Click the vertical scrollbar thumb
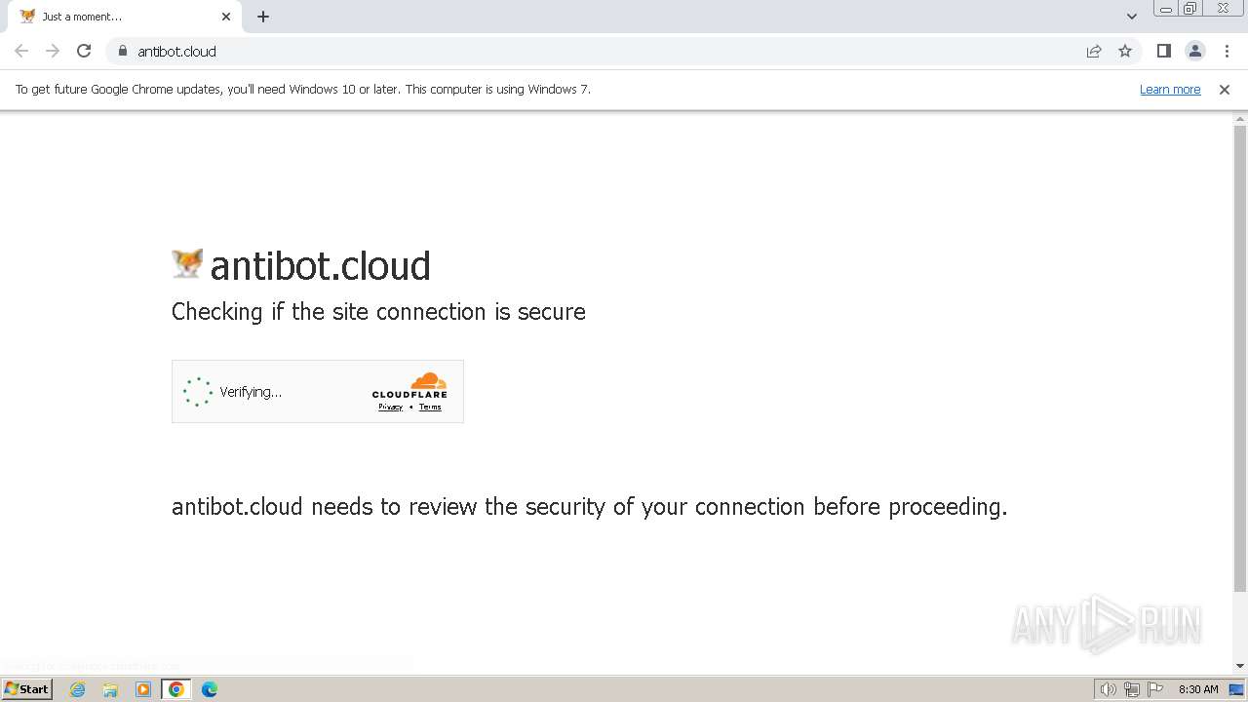The width and height of the screenshot is (1248, 702). (x=1240, y=359)
